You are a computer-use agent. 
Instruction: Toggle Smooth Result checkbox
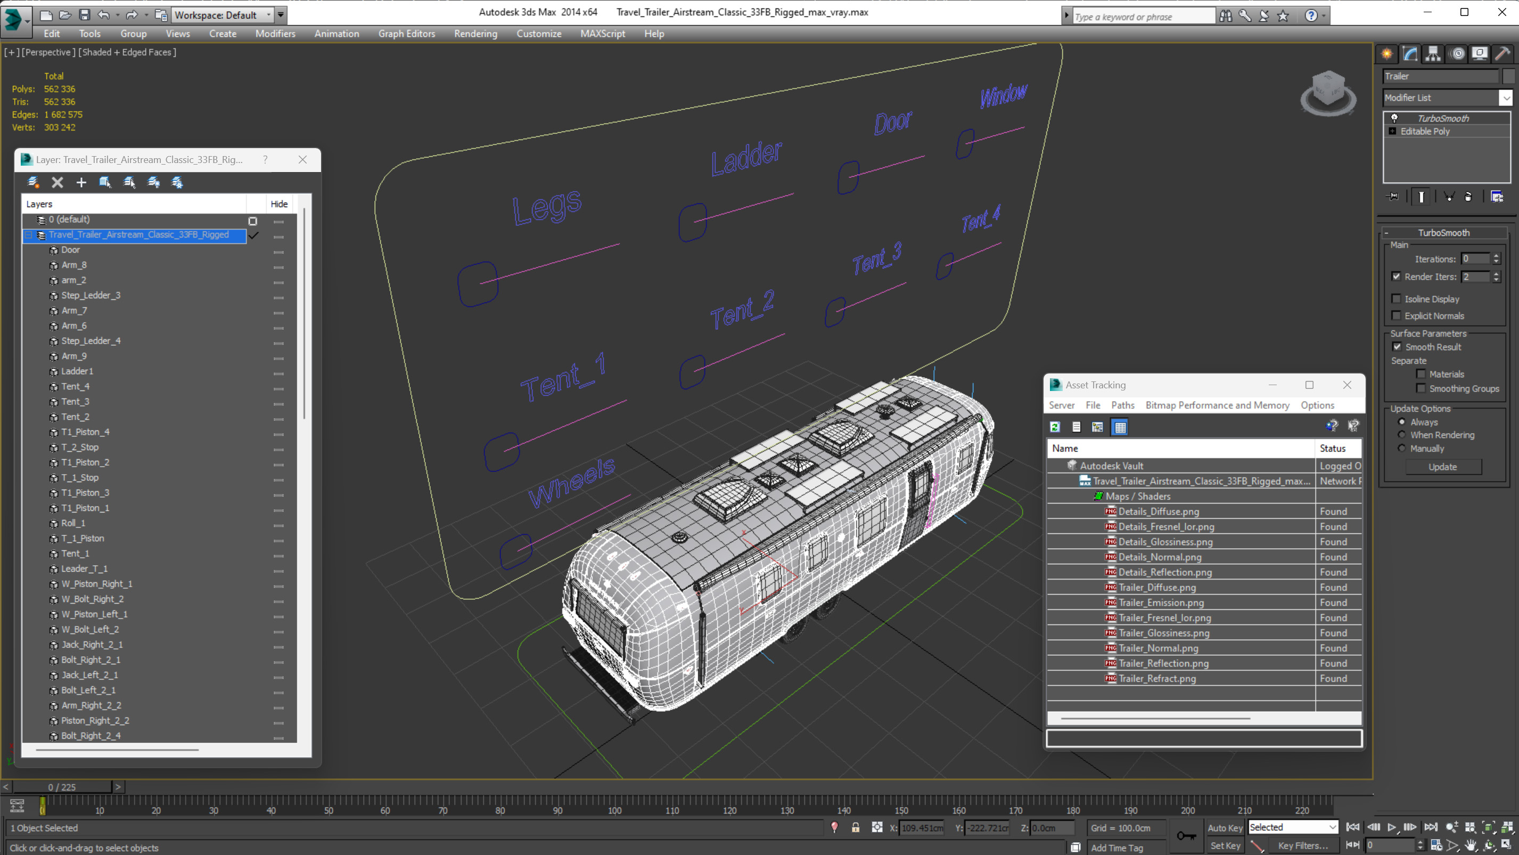coord(1397,346)
